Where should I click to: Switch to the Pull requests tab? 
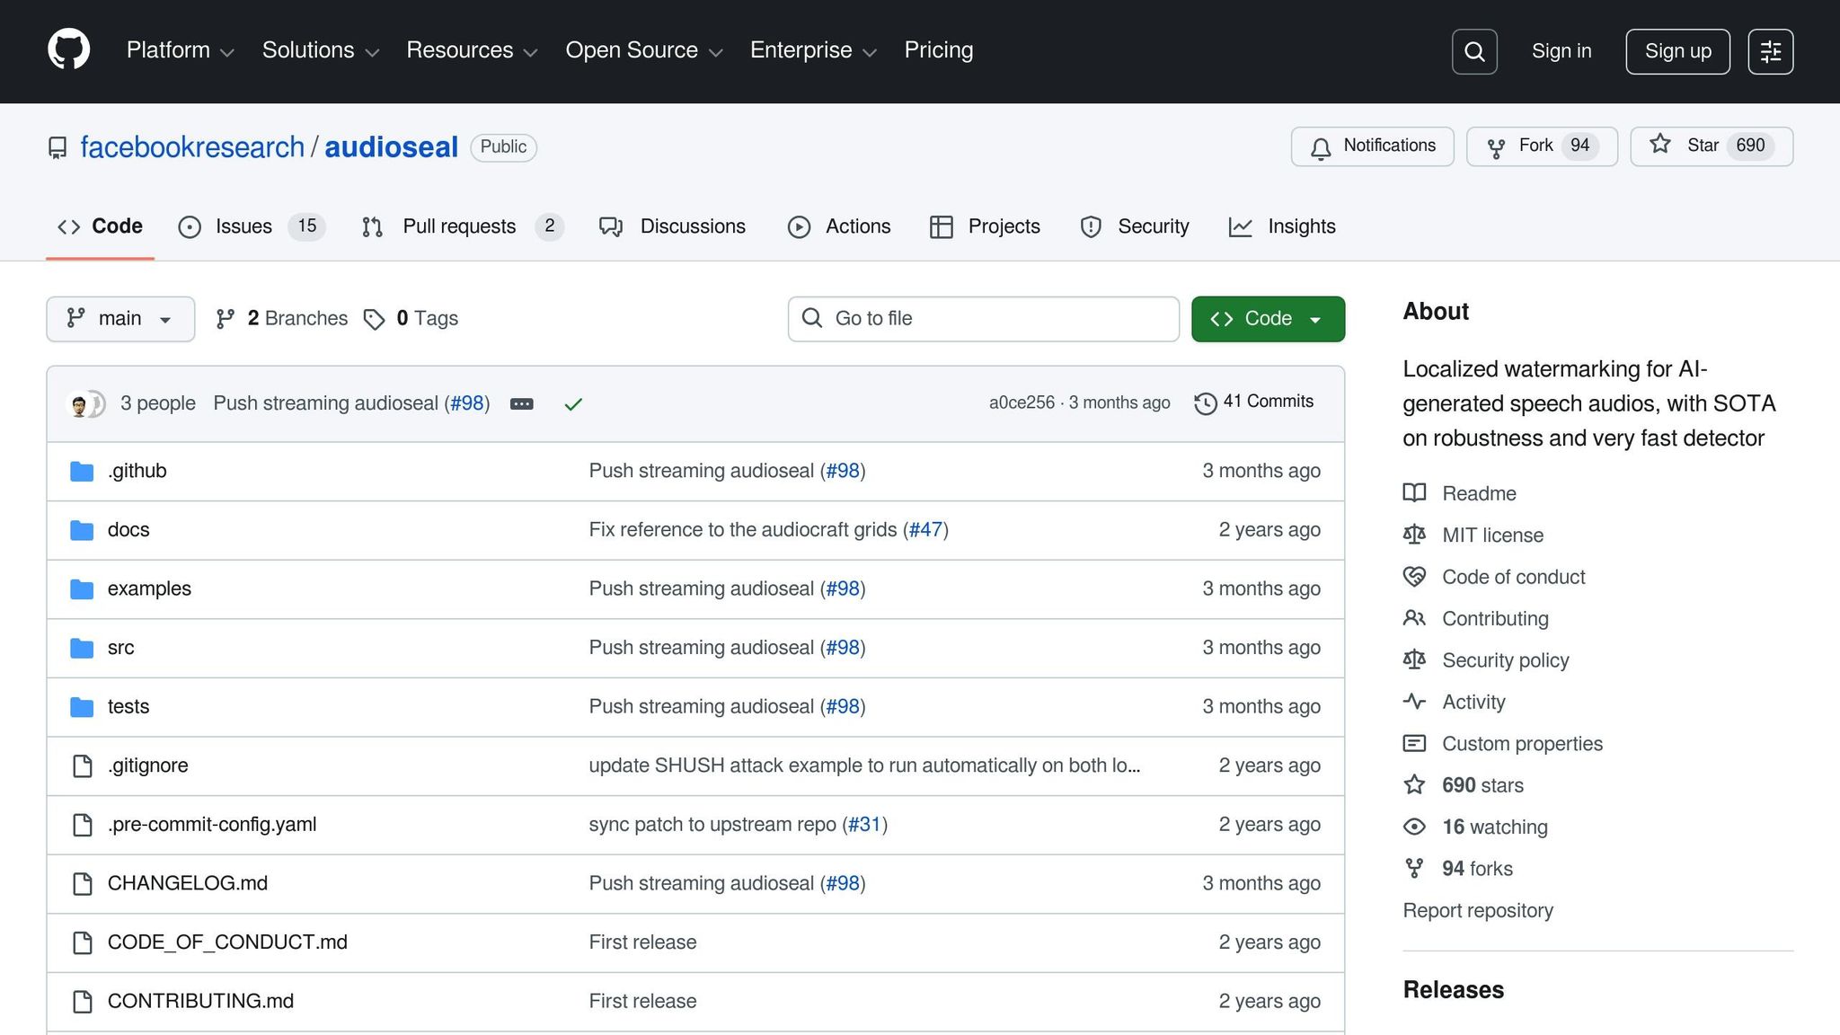[x=458, y=226]
